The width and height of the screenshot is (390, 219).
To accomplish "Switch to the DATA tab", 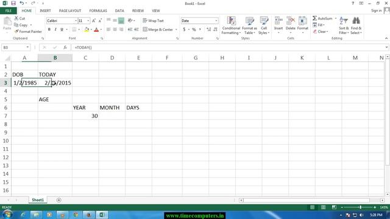I will [119, 11].
